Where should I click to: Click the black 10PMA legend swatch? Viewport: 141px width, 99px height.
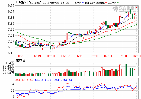coord(94,3)
